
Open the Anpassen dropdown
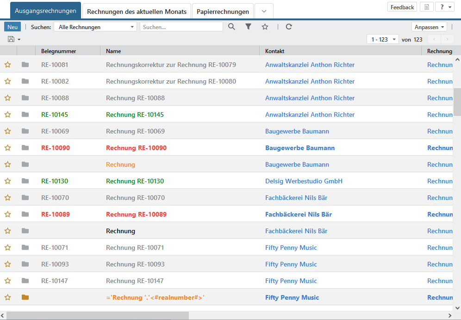pyautogui.click(x=429, y=27)
